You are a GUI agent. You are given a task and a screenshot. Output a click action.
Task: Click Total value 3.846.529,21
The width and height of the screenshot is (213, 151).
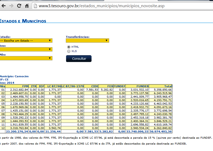coord(163,121)
